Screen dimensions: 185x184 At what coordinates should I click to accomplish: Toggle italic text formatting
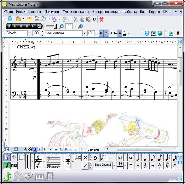point(106,33)
